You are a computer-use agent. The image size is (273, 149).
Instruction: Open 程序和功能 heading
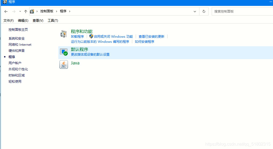pyautogui.click(x=81, y=32)
